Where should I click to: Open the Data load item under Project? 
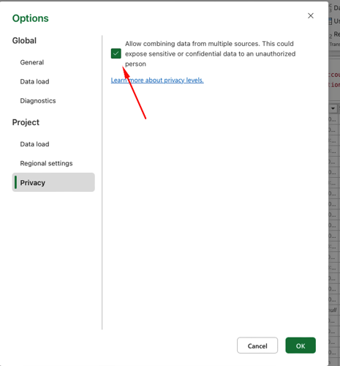point(34,144)
